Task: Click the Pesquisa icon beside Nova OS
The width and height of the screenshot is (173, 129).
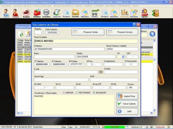Action: (x=66, y=13)
